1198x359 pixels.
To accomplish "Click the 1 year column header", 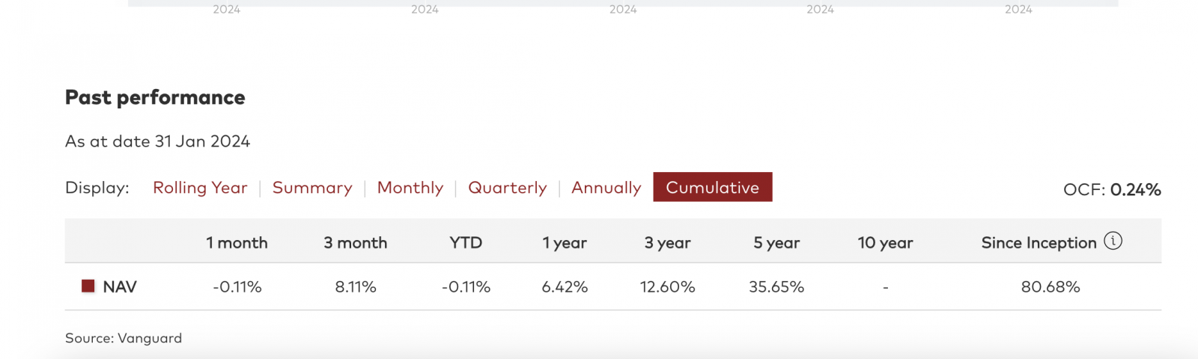I will pyautogui.click(x=565, y=242).
